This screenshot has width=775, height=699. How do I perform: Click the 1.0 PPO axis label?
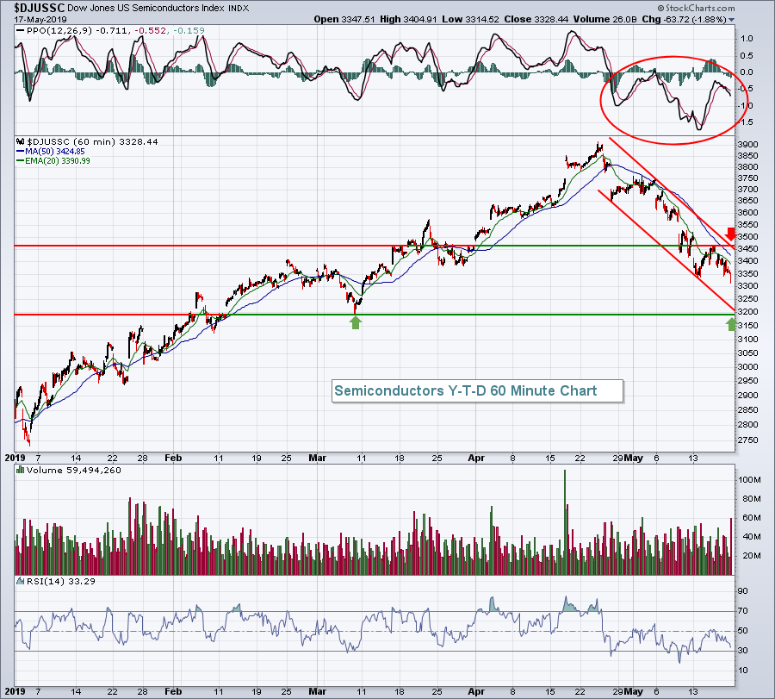pyautogui.click(x=747, y=39)
